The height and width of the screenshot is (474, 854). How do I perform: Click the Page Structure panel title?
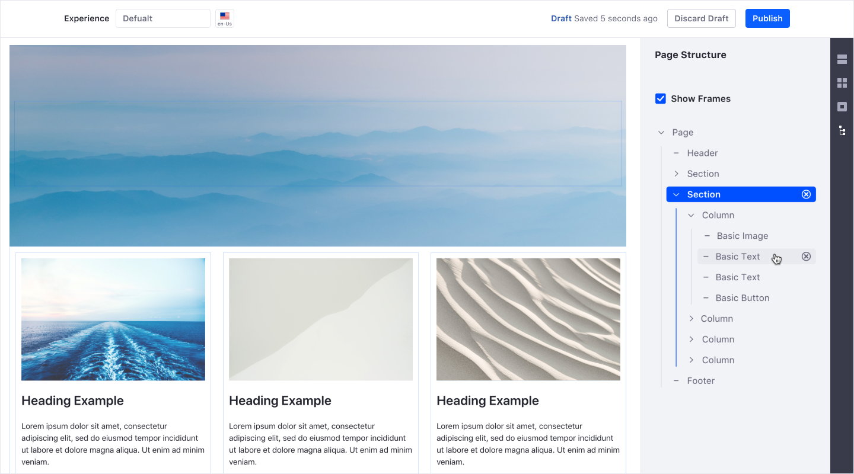coord(690,55)
